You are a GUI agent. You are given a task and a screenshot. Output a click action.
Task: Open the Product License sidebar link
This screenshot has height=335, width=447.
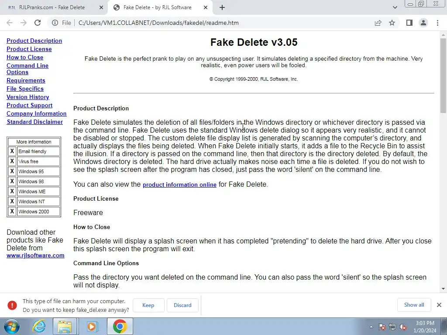(29, 49)
